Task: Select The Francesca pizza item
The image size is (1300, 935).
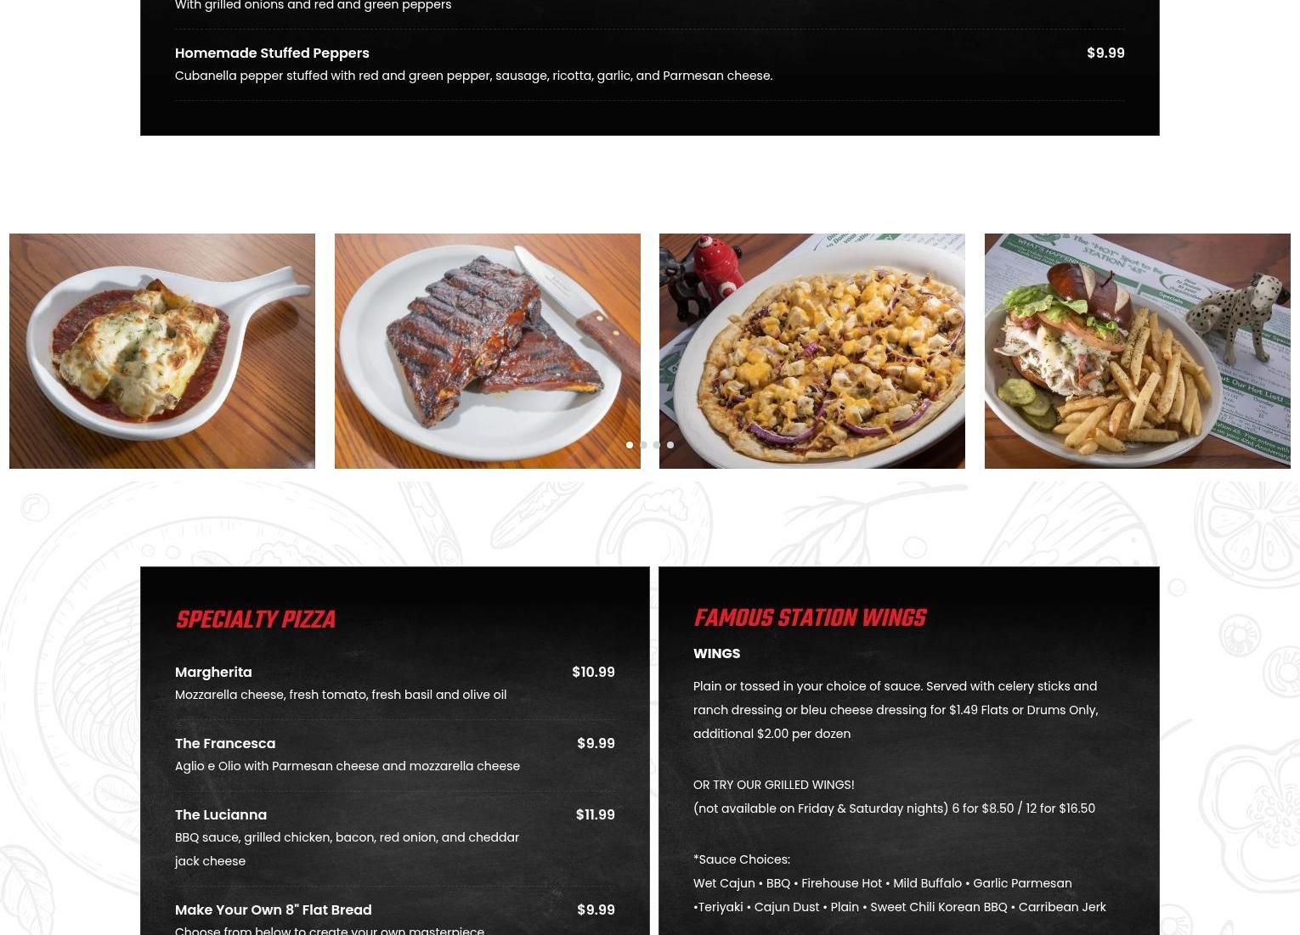Action: click(225, 743)
